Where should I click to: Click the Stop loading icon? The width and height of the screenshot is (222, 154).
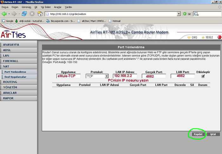coord(32,14)
